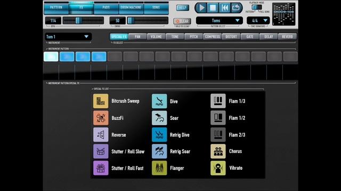Select Stutter / Roll Fast drum icon

coord(101,168)
